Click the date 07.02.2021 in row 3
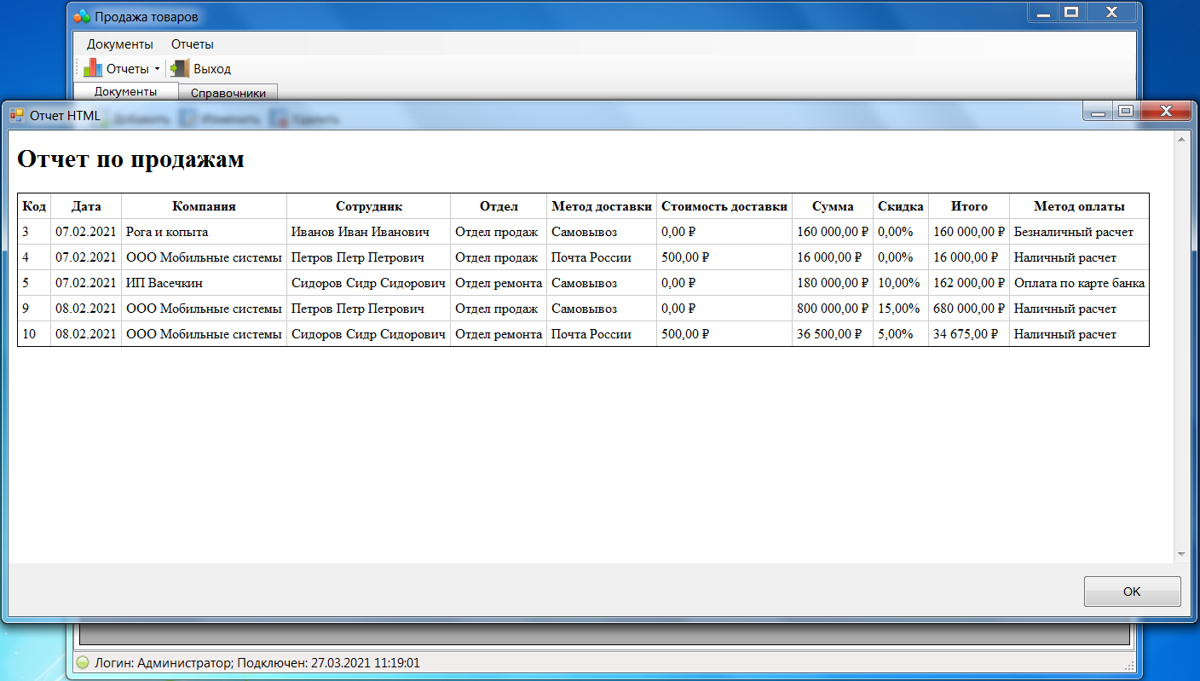1200x681 pixels. point(86,232)
